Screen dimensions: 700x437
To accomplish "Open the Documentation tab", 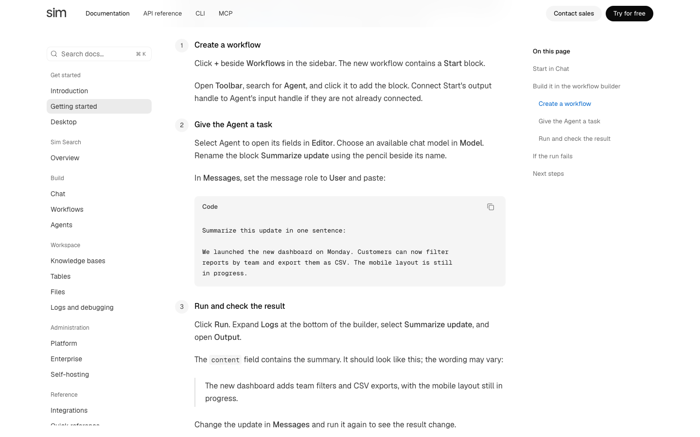I will tap(107, 14).
